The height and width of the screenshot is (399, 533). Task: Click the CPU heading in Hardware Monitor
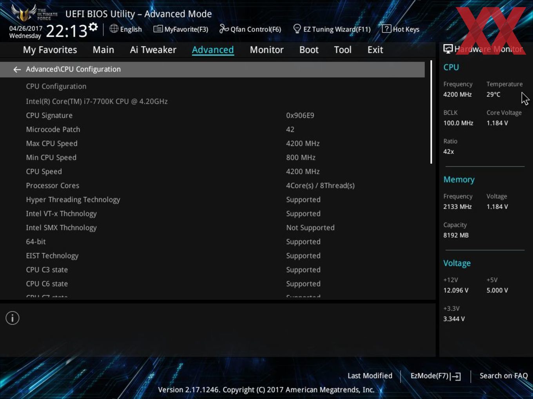point(451,67)
